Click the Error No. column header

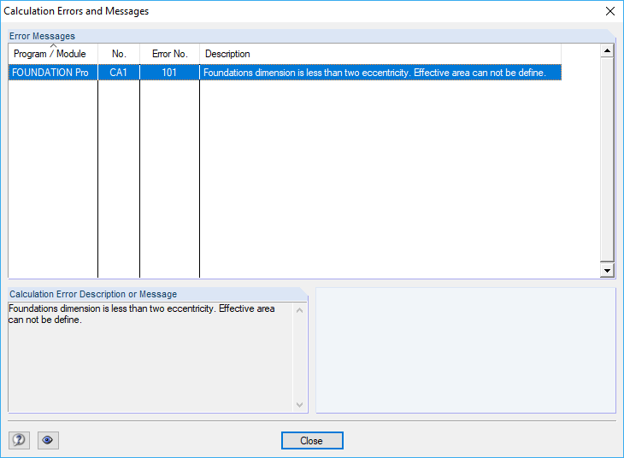pyautogui.click(x=169, y=54)
